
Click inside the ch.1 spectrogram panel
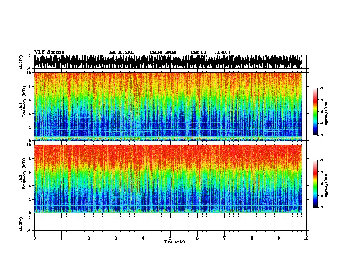click(168, 106)
